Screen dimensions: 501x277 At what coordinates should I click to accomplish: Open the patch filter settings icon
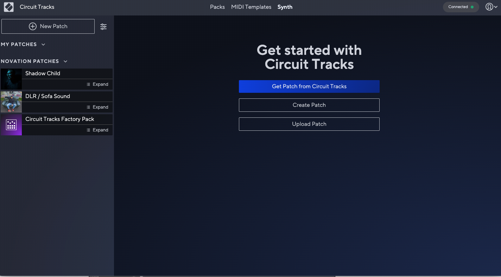(x=103, y=27)
